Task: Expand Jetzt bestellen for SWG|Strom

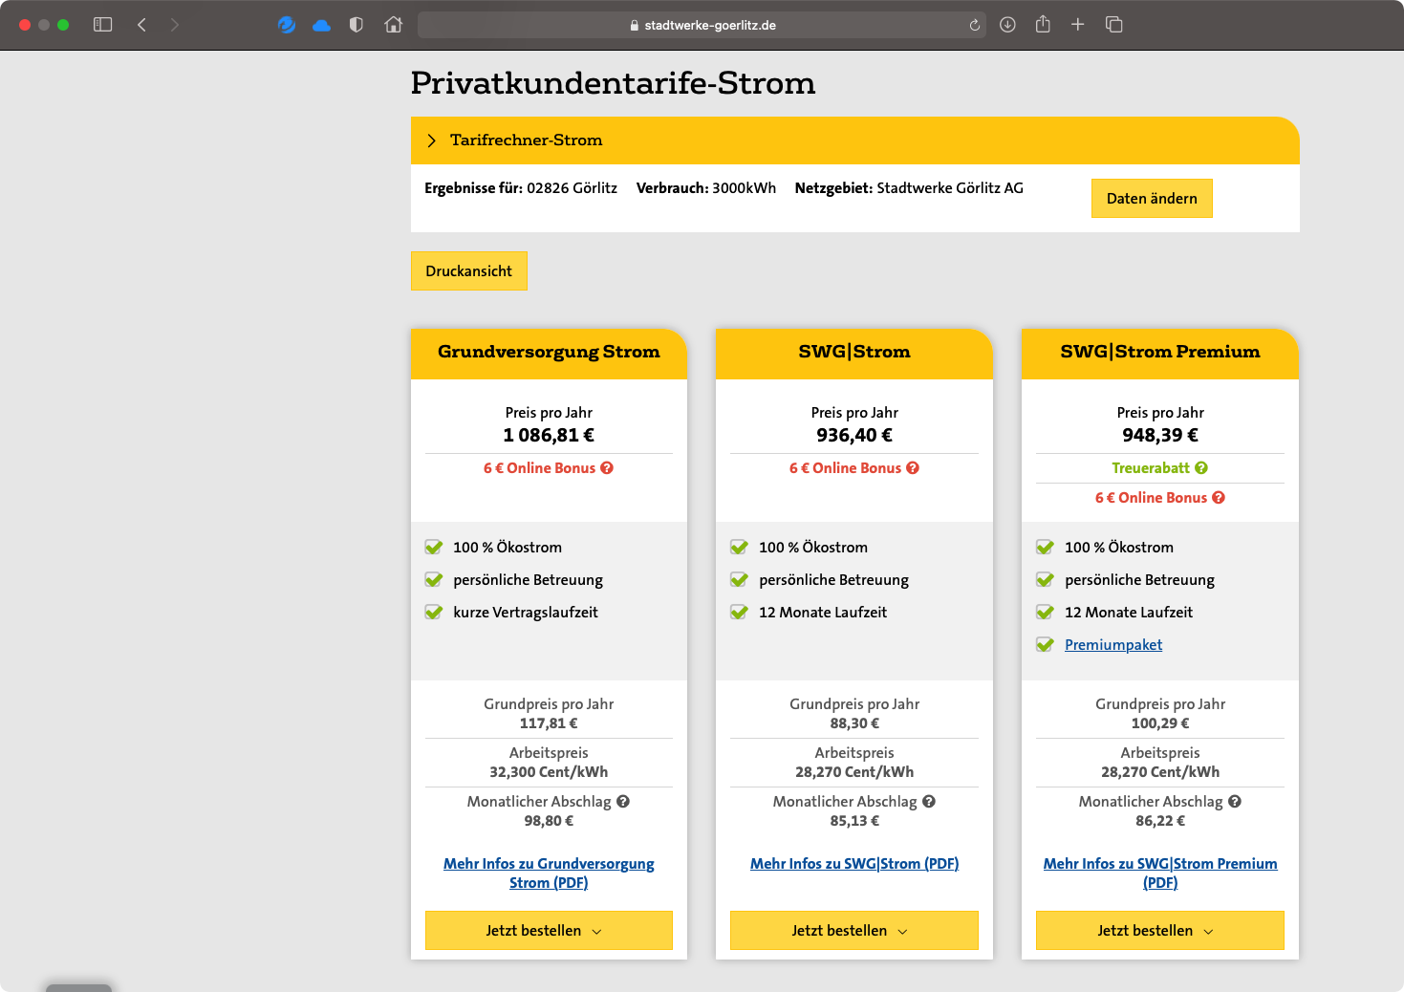Action: [x=854, y=931]
